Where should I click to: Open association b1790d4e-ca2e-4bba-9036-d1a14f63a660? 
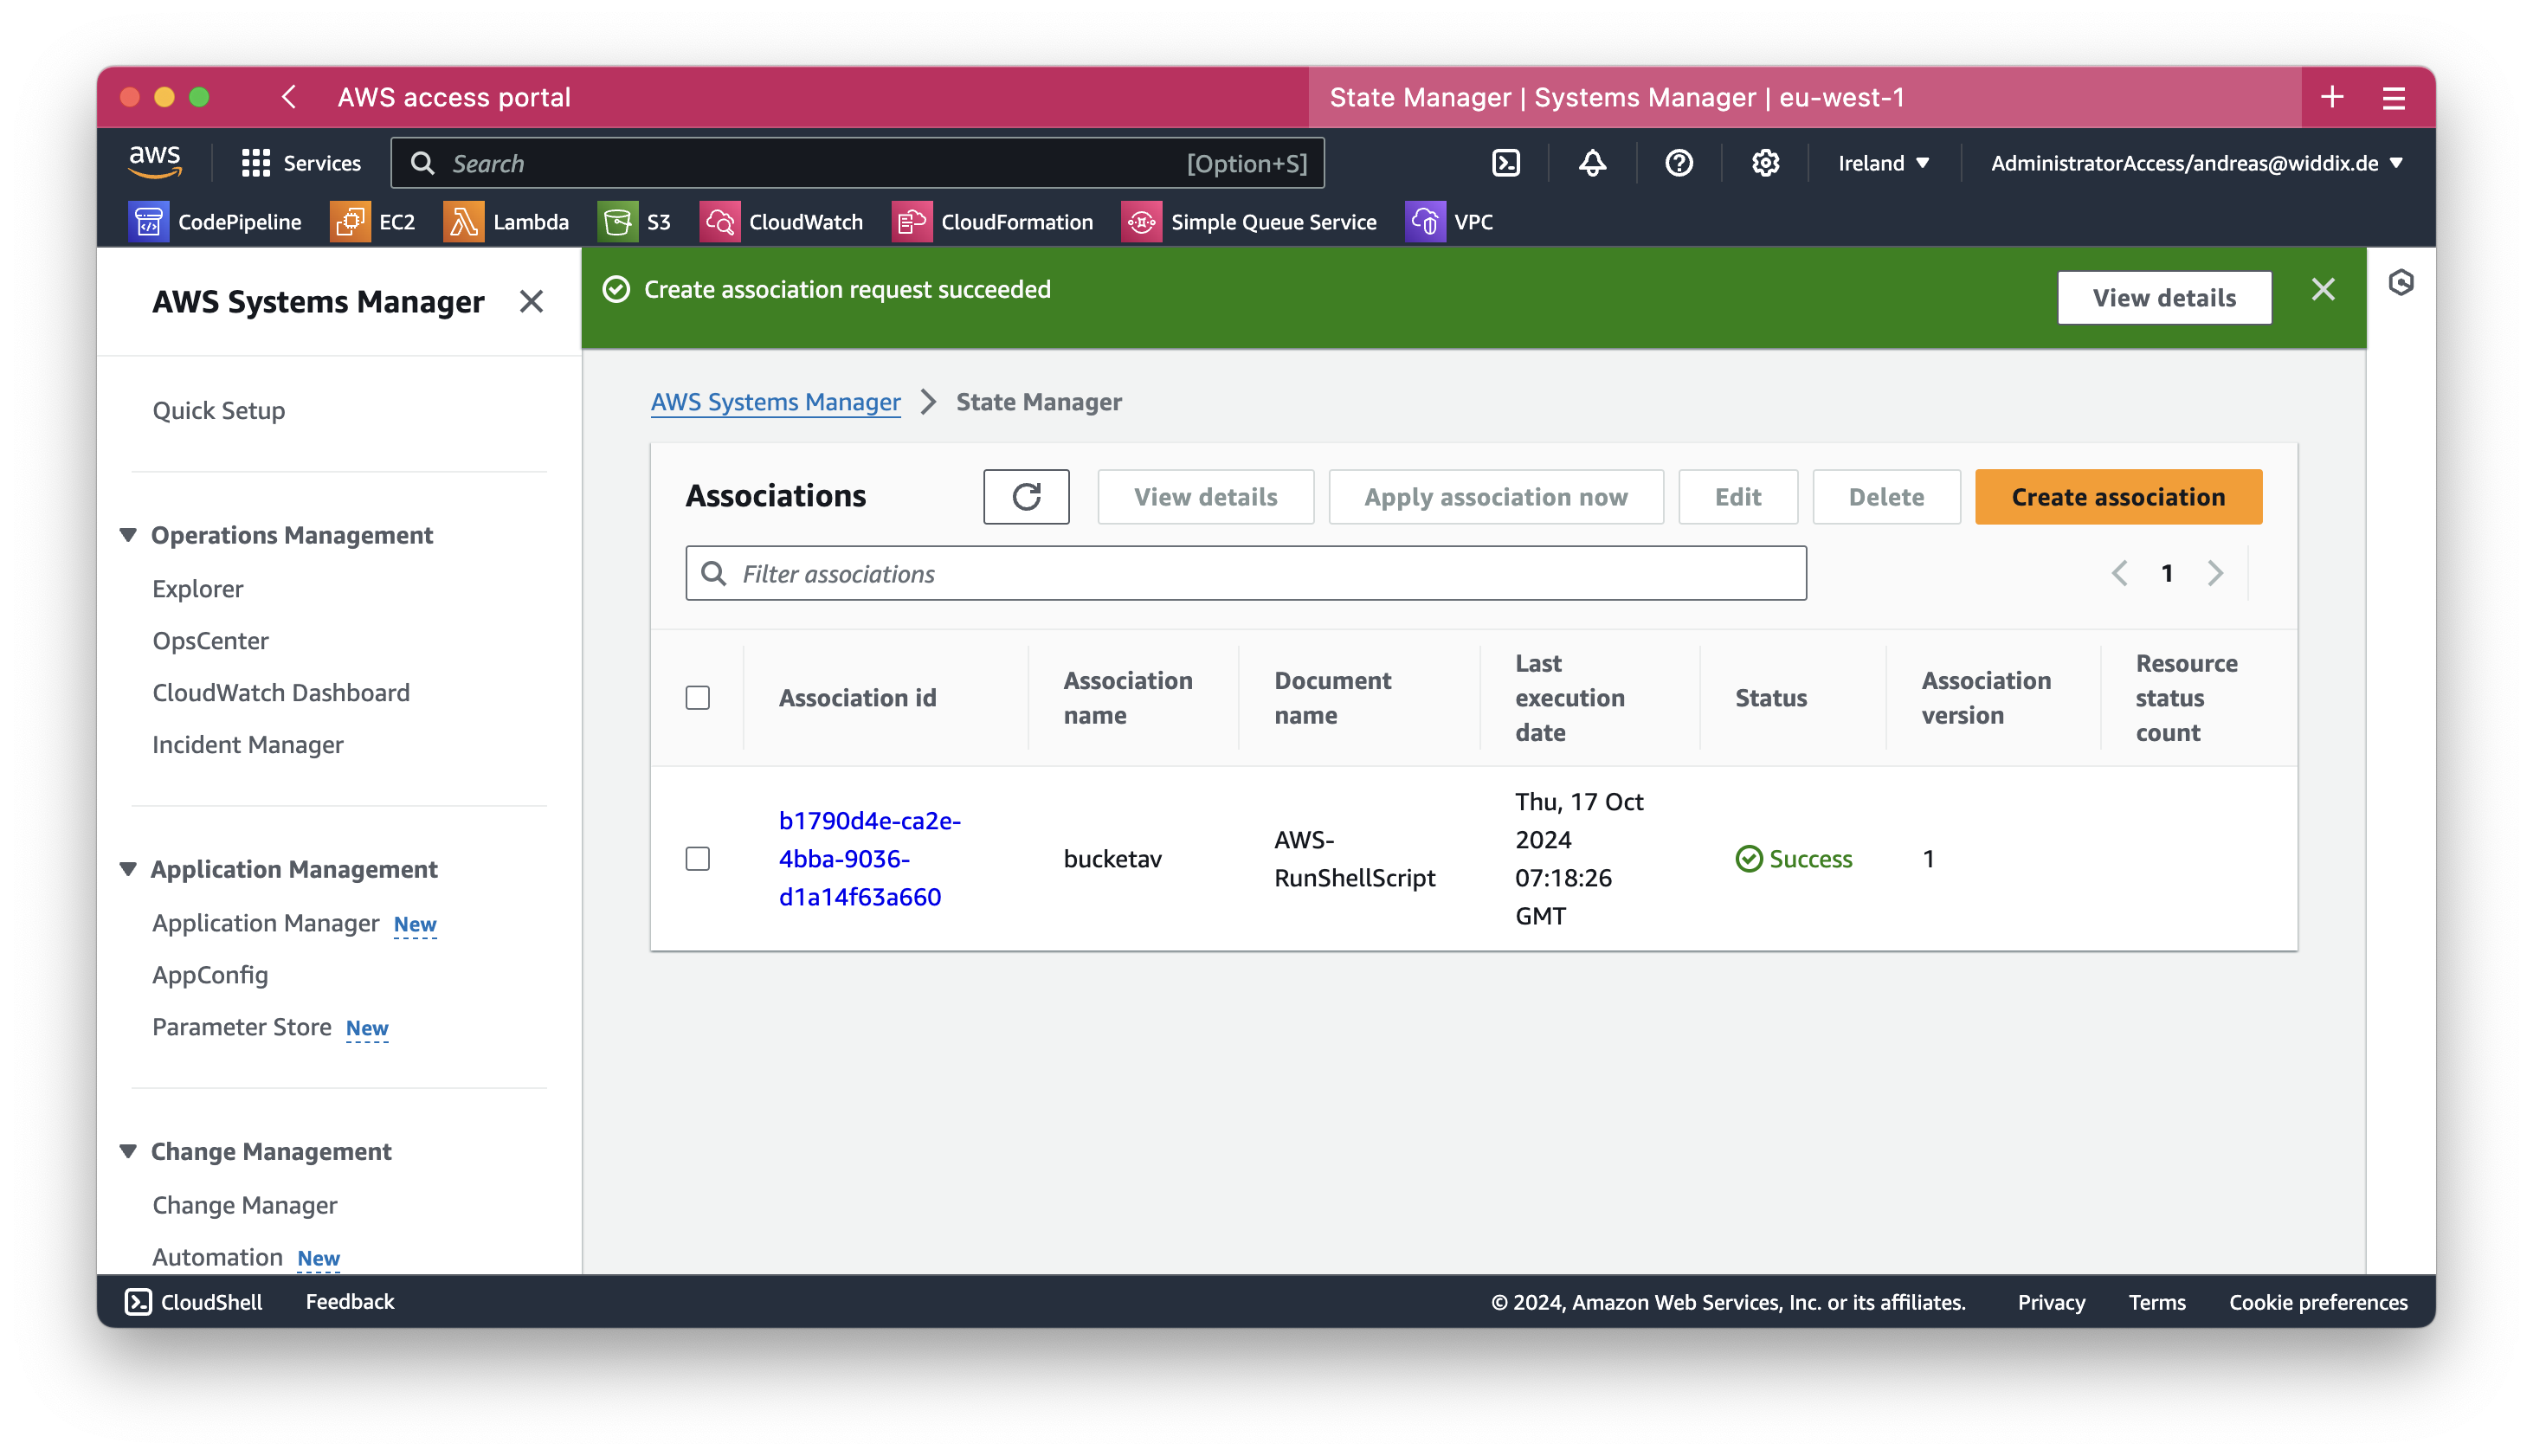870,858
